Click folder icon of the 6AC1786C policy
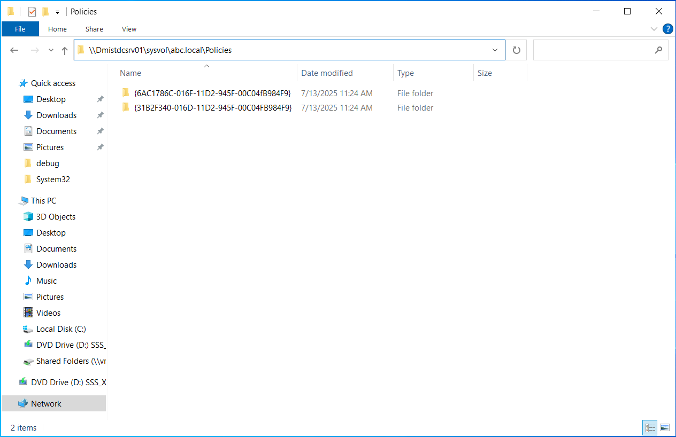The width and height of the screenshot is (676, 437). point(126,92)
